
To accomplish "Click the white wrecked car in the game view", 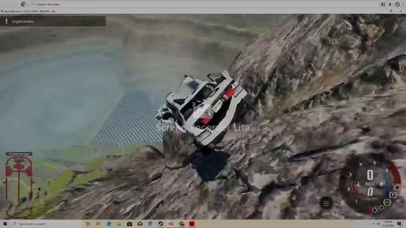I will click(202, 108).
